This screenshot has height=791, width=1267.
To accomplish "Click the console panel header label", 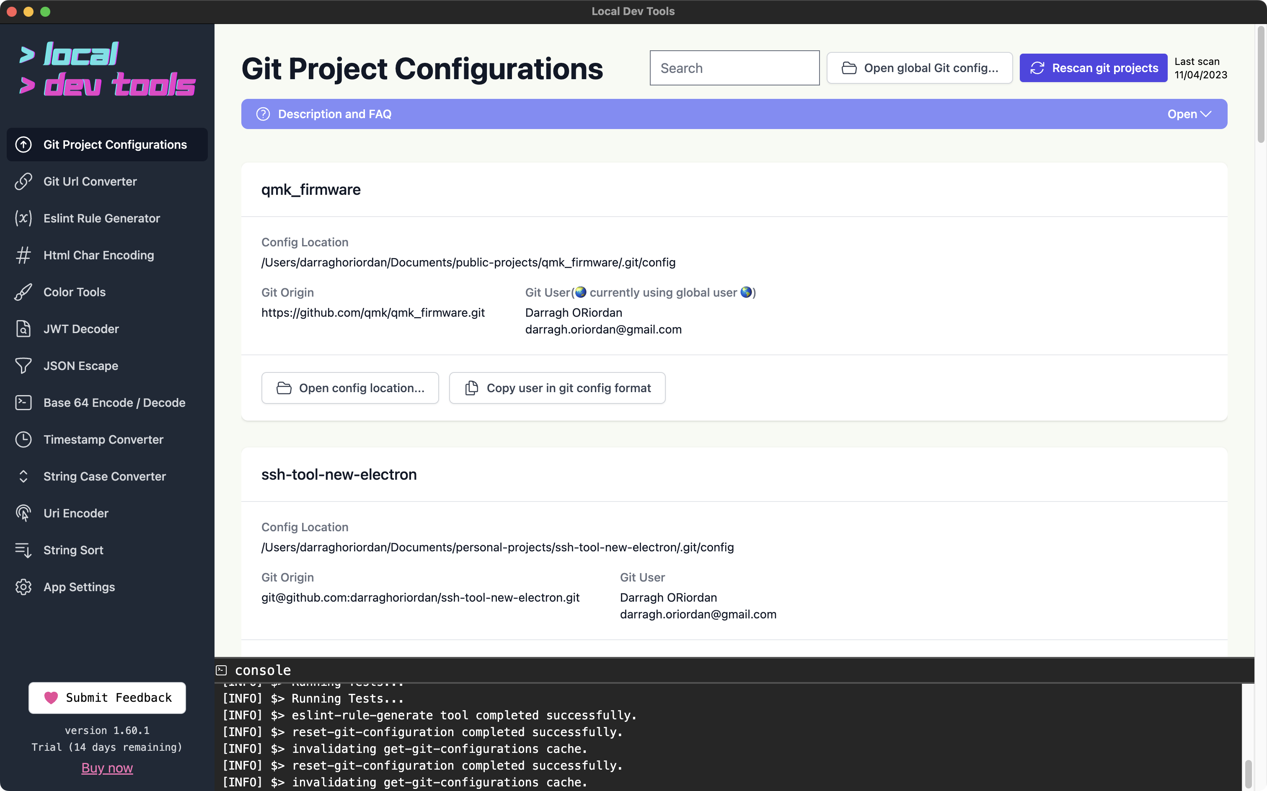I will (263, 670).
